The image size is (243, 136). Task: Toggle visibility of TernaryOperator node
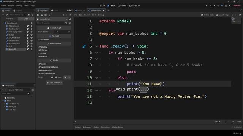point(32,32)
